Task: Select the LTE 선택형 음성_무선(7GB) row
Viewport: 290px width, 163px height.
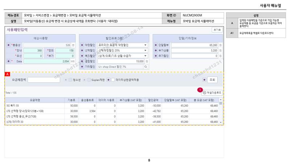Action: [x=112, y=116]
